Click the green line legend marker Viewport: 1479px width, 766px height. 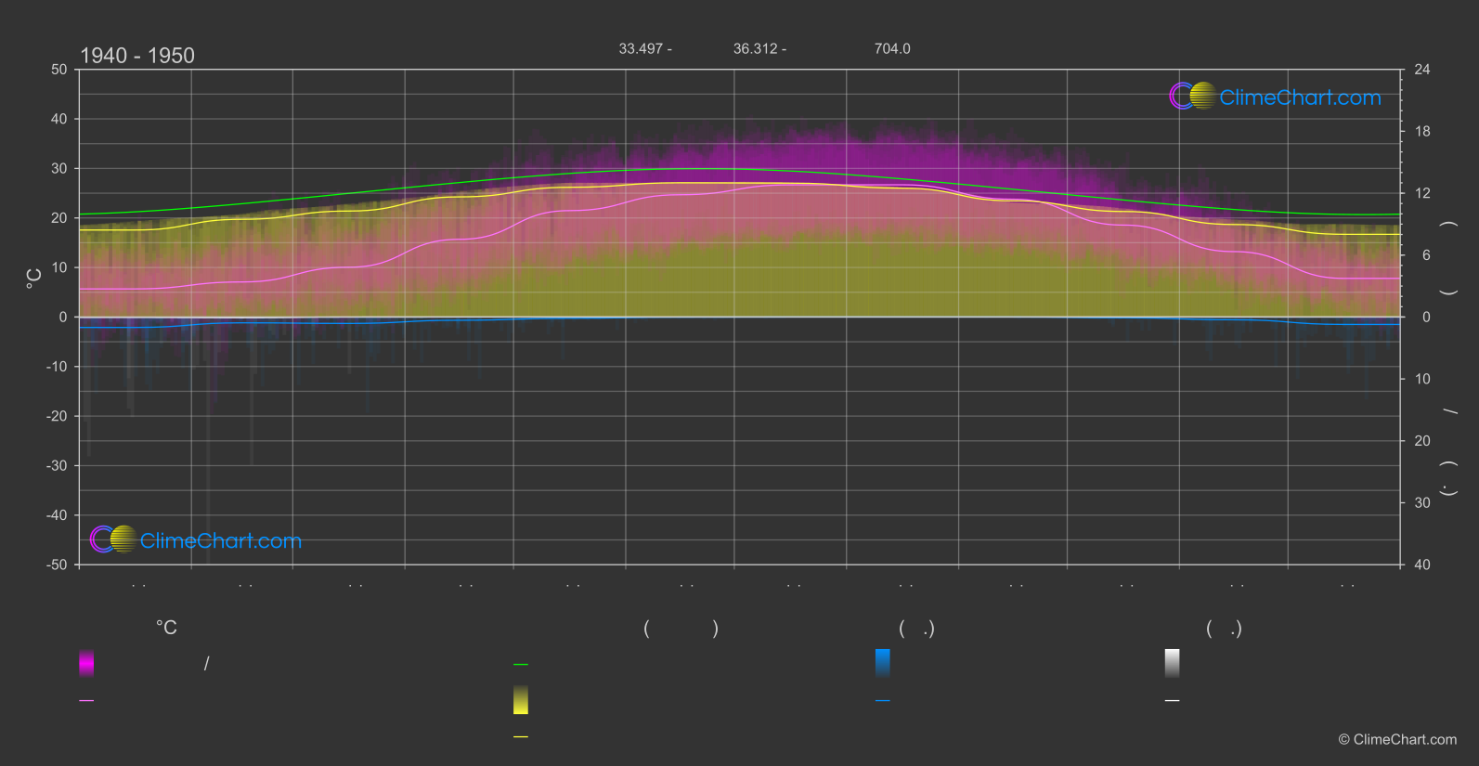521,665
